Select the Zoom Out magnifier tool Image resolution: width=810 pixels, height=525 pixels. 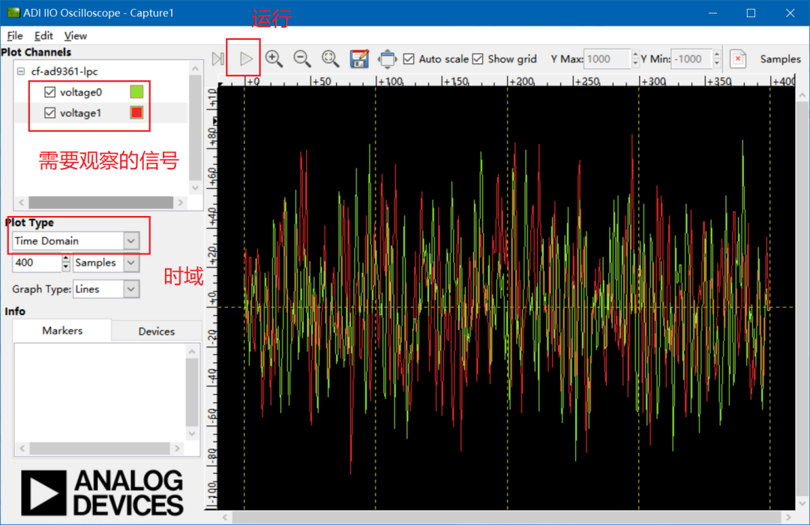[x=302, y=58]
